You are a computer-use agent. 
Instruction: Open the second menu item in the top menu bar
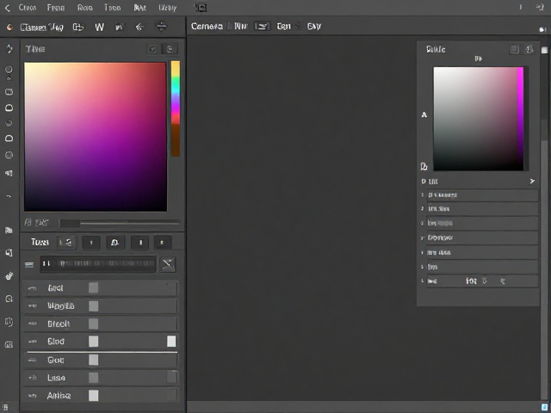click(x=56, y=8)
